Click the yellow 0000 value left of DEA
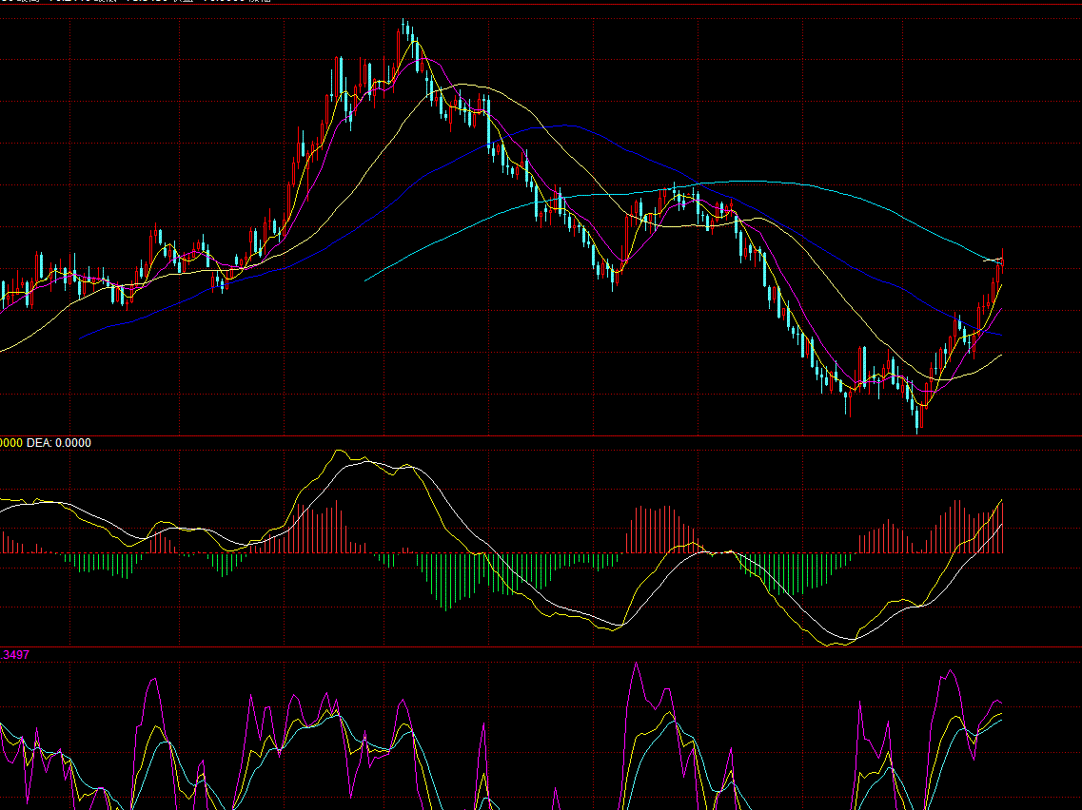Viewport: 1082px width, 810px height. click(11, 443)
